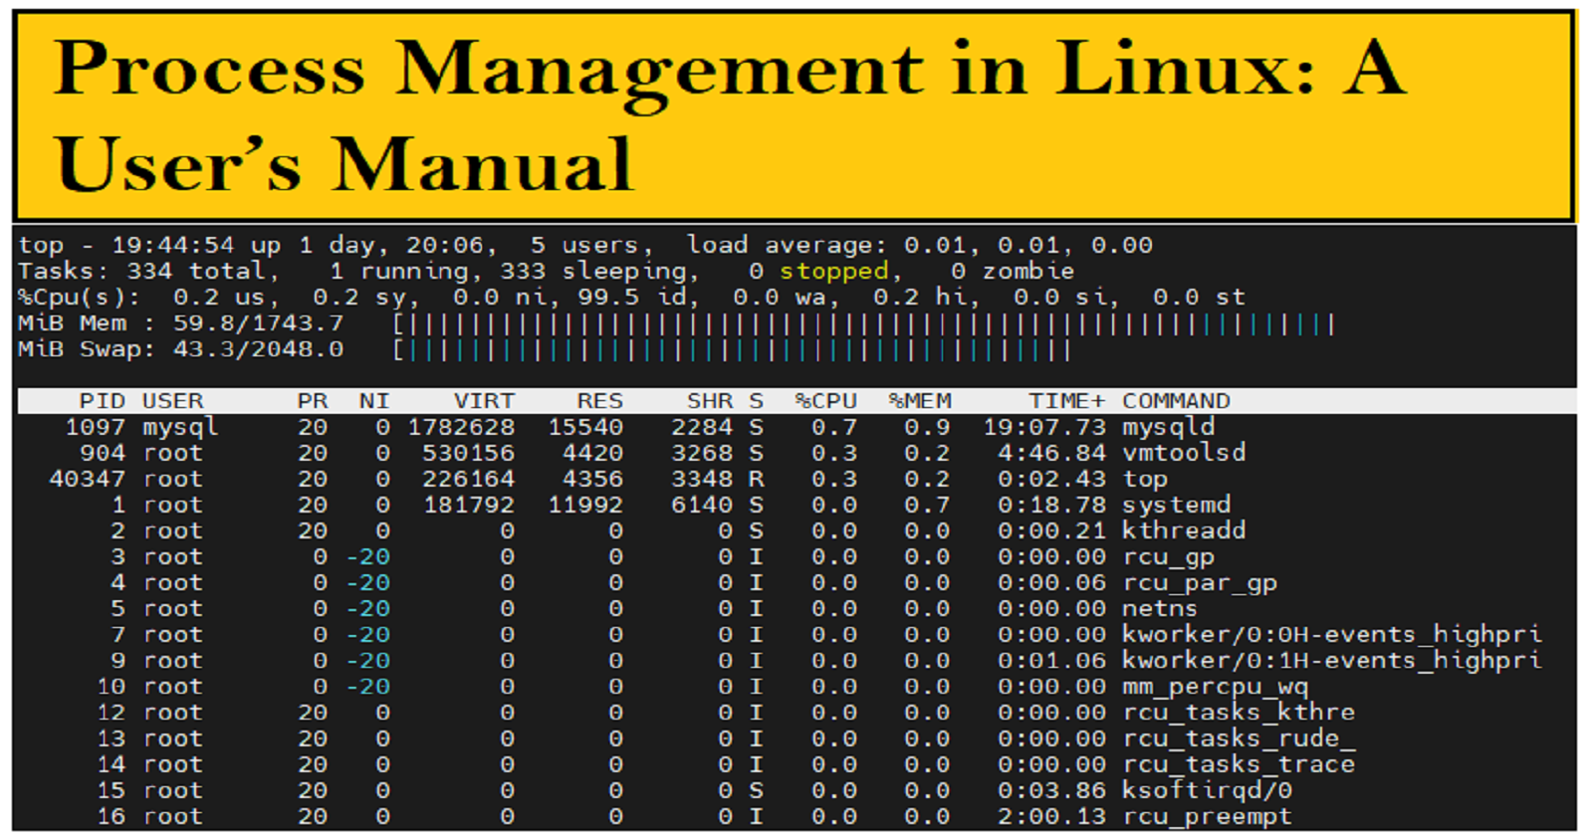Click the MiB Swap usage bar
This screenshot has width=1593, height=836.
point(732,349)
